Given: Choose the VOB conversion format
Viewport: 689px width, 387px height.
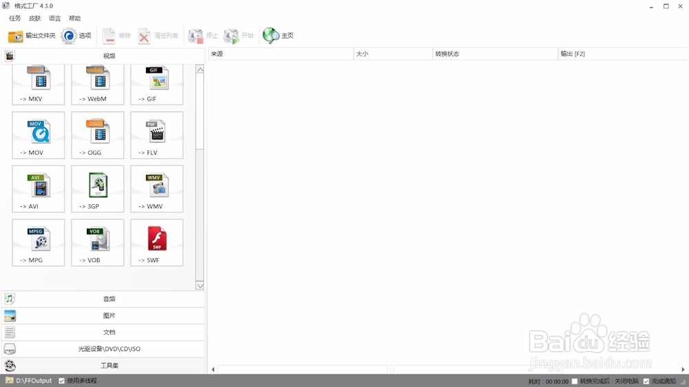Looking at the screenshot, I should [98, 243].
